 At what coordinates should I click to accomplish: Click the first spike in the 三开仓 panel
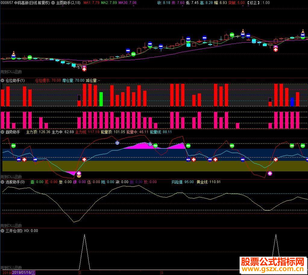click(x=84, y=252)
